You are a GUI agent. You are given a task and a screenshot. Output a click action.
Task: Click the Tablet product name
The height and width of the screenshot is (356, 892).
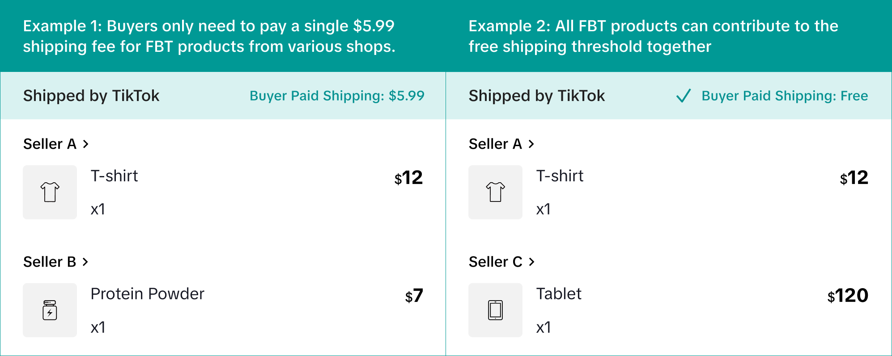click(559, 294)
